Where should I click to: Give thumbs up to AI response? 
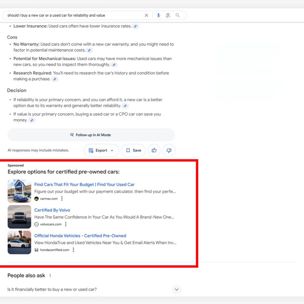click(154, 150)
